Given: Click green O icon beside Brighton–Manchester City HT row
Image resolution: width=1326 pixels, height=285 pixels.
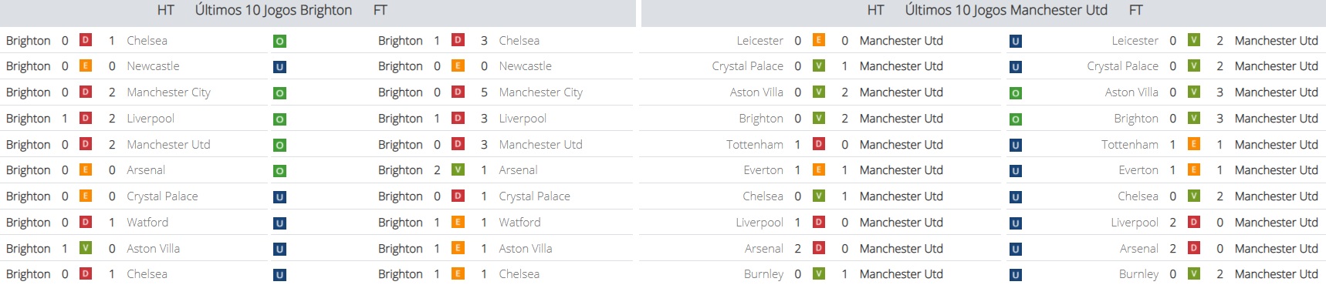Looking at the screenshot, I should coord(279,93).
